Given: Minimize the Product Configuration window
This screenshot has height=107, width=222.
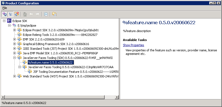Looking at the screenshot, I should pos(211,3).
